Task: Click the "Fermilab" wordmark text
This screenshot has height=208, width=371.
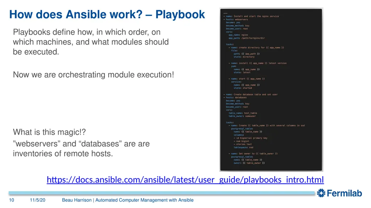Action: click(x=344, y=193)
